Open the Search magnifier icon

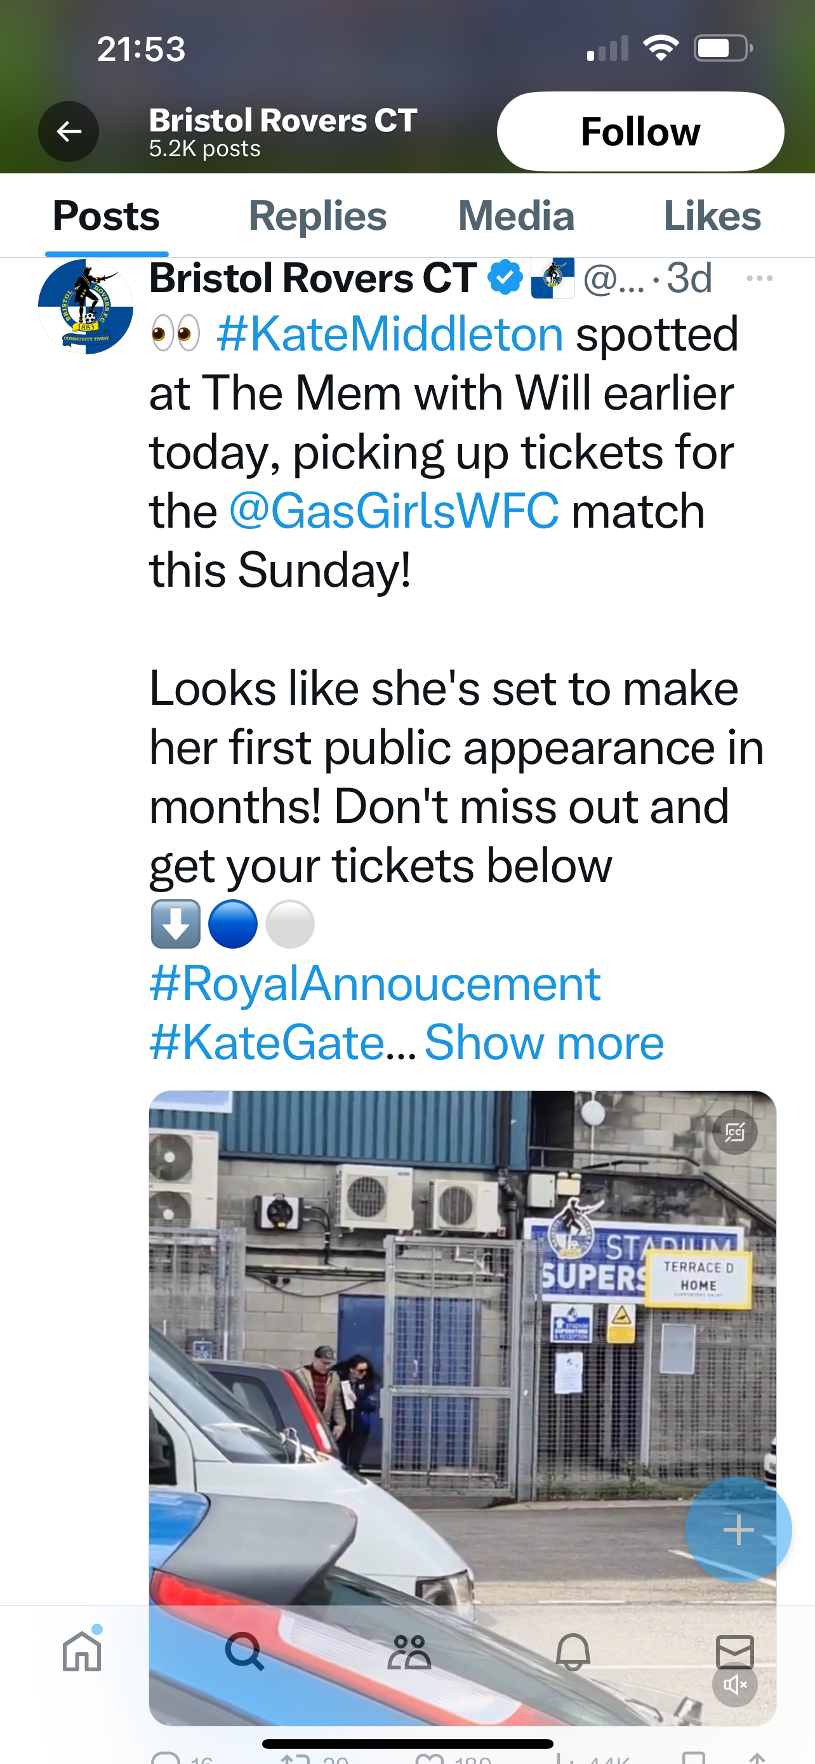click(x=244, y=1652)
